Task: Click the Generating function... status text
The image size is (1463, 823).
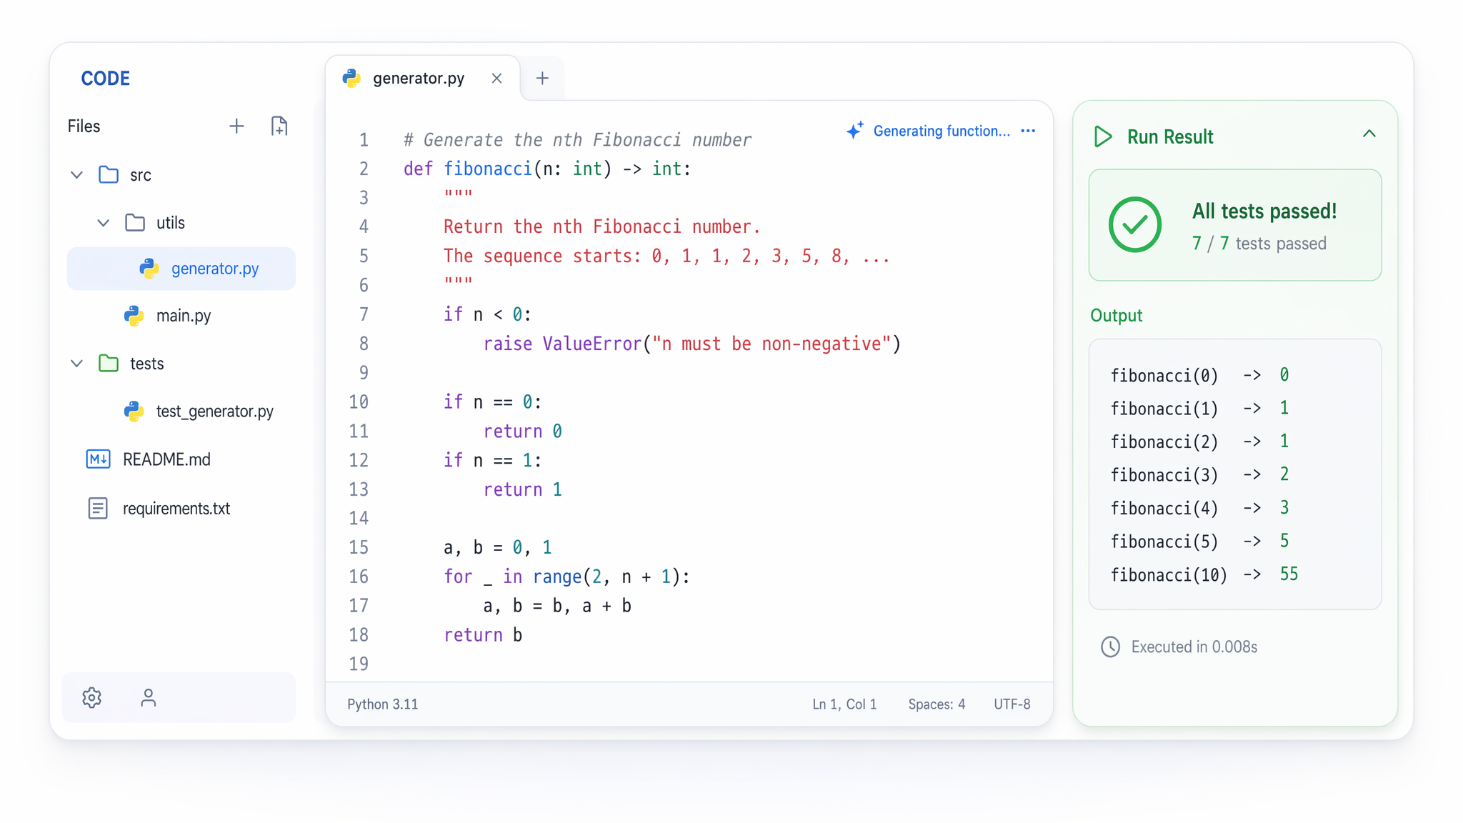Action: click(x=942, y=131)
